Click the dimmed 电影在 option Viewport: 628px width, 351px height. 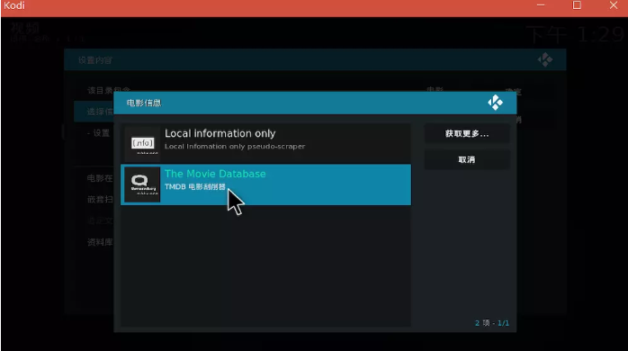[100, 178]
